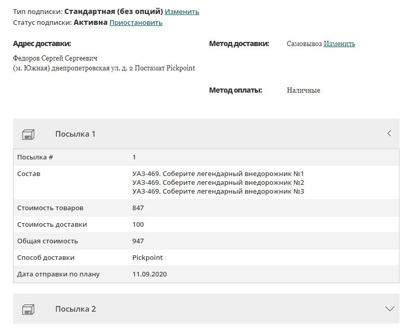Click the planned shipping date 11.09.2020
This screenshot has width=413, height=336.
tap(149, 274)
